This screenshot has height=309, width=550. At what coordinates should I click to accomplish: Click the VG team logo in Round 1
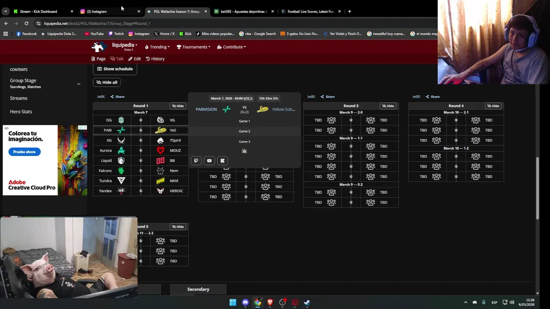[x=160, y=120]
